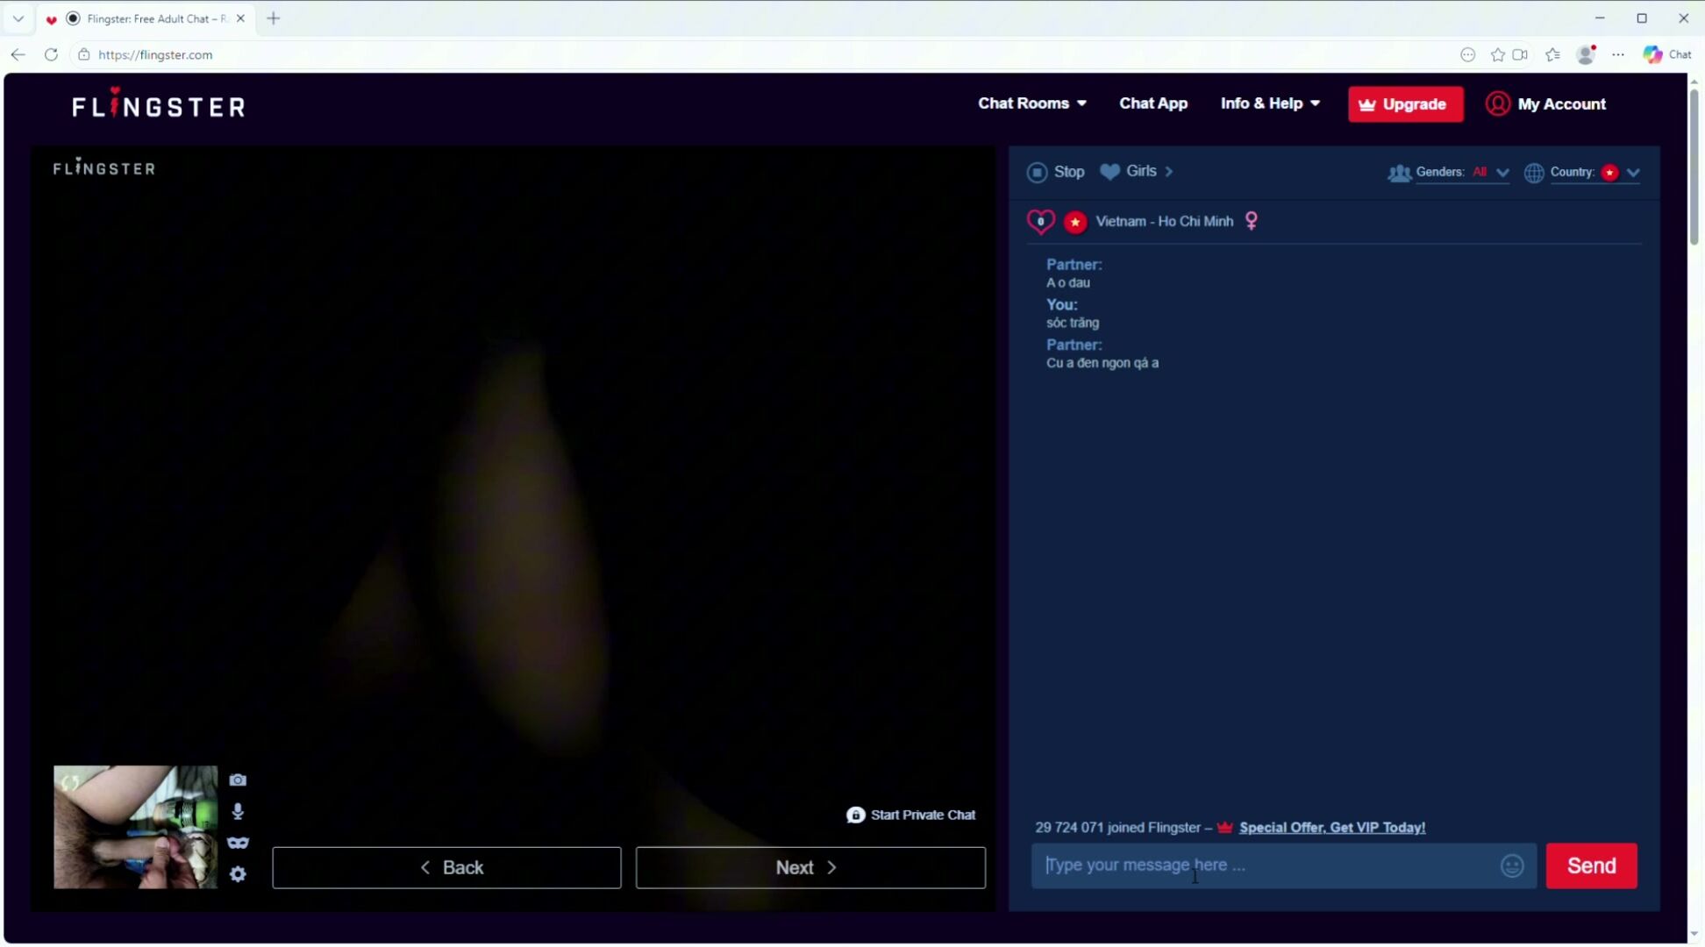Click the Start Private Chat label
Viewport: 1705px width, 947px height.
923,815
